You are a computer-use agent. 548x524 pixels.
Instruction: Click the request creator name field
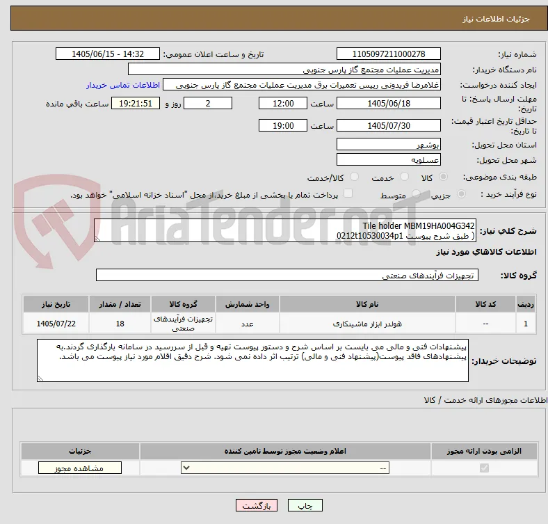point(302,85)
